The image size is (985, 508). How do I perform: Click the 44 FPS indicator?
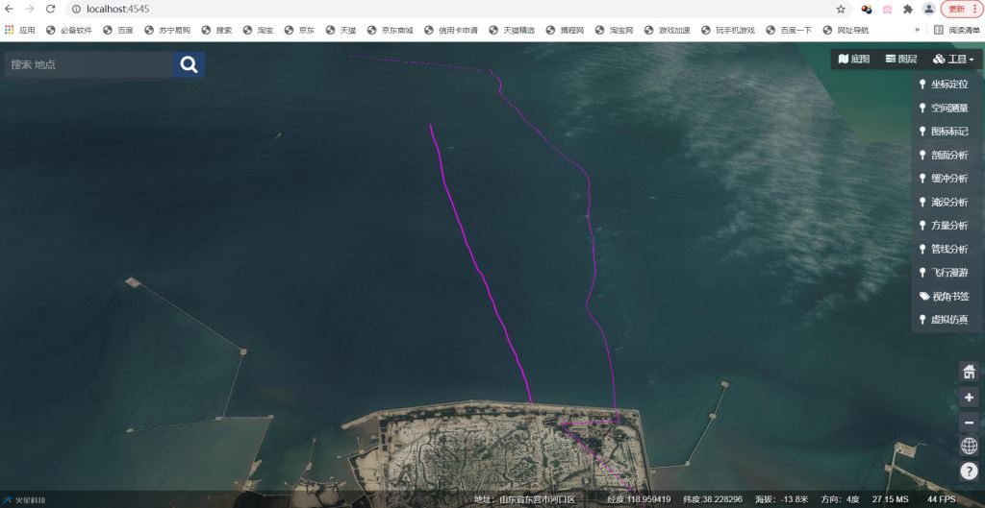(942, 499)
